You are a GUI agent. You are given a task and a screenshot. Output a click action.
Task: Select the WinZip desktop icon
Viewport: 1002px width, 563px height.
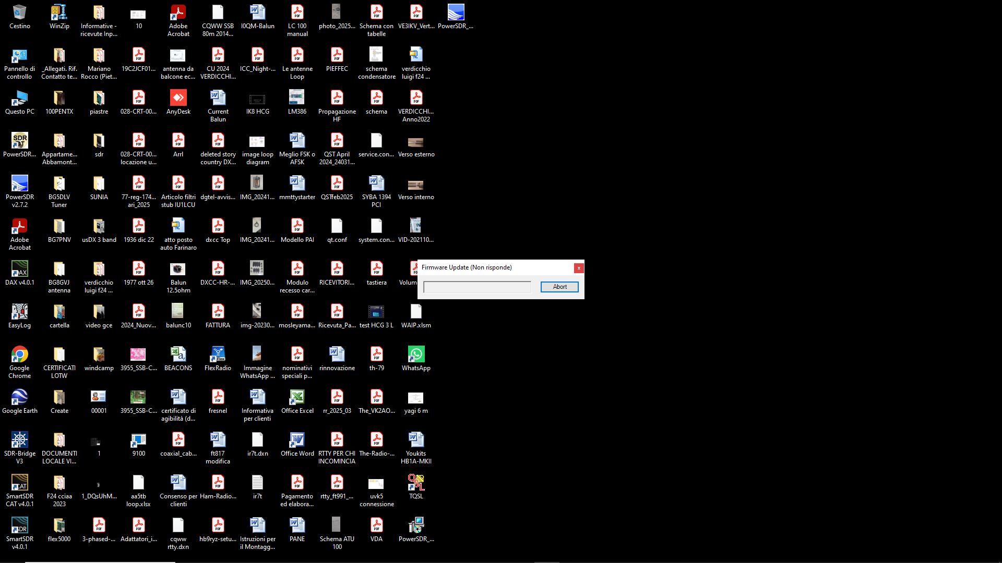pyautogui.click(x=59, y=17)
